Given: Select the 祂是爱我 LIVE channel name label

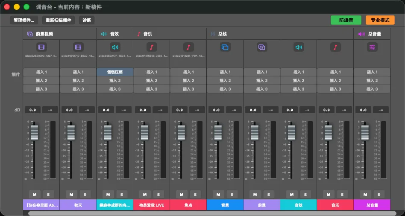Looking at the screenshot, I should click(152, 205).
